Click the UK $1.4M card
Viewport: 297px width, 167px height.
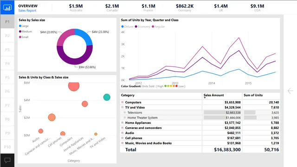[x=221, y=7]
